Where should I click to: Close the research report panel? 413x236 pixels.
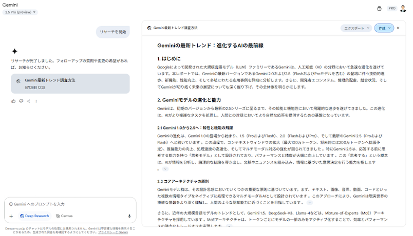(398, 28)
